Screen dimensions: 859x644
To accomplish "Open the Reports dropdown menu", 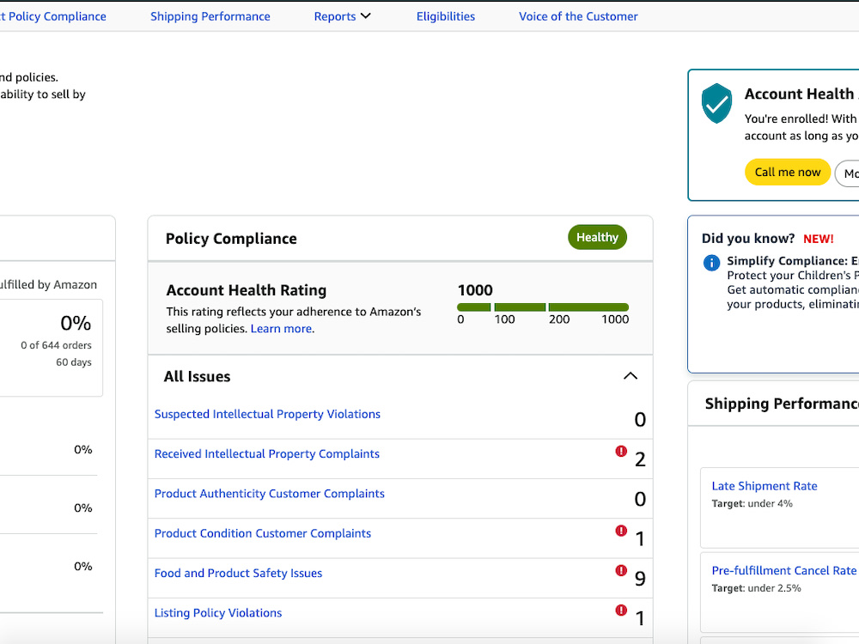I will (x=343, y=16).
